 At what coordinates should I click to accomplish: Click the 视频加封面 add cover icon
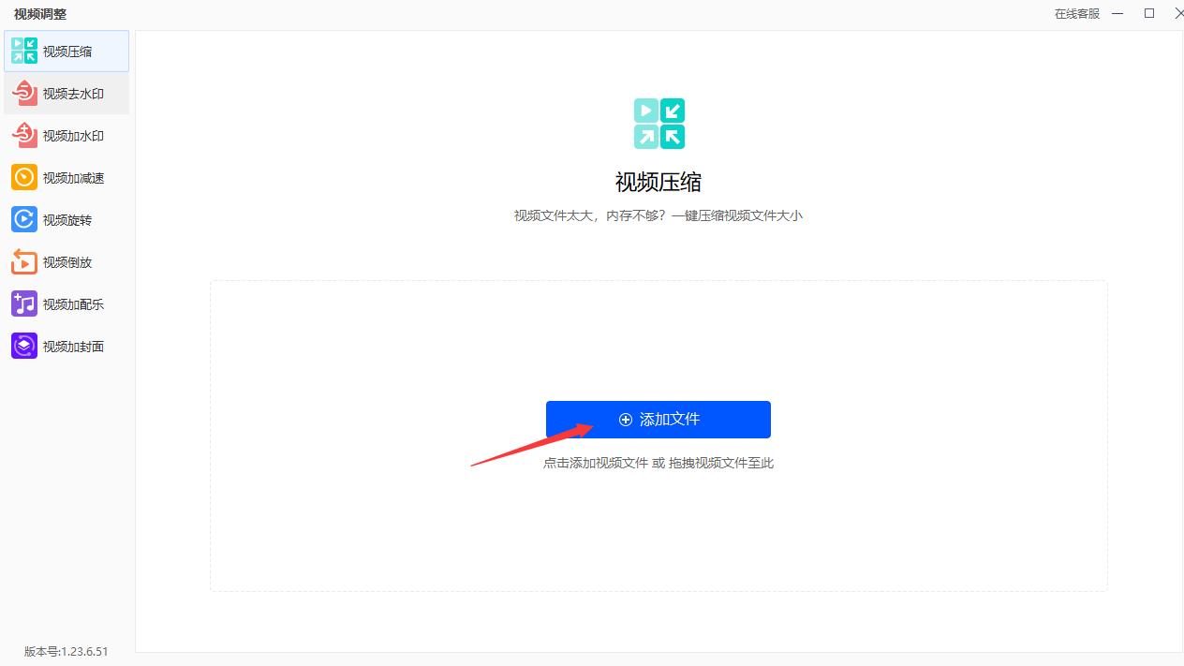point(24,346)
